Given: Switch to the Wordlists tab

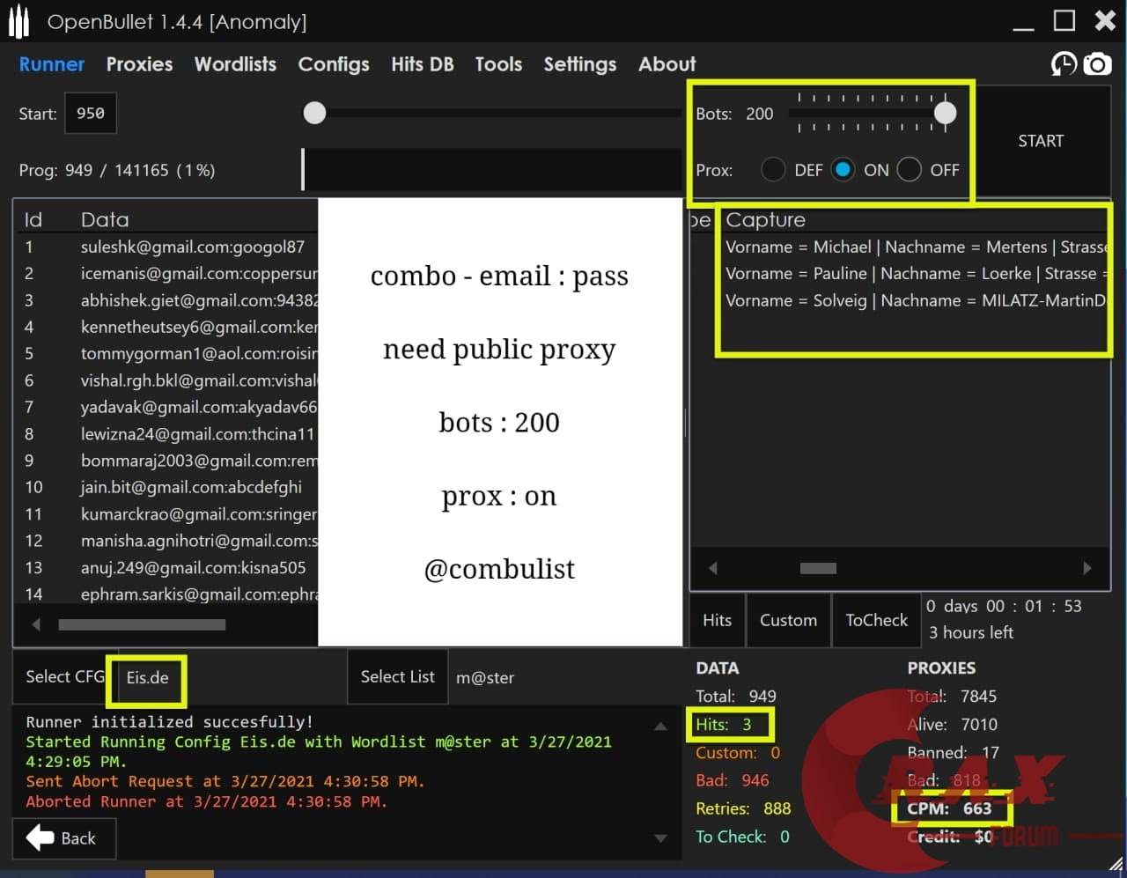Looking at the screenshot, I should pos(235,64).
